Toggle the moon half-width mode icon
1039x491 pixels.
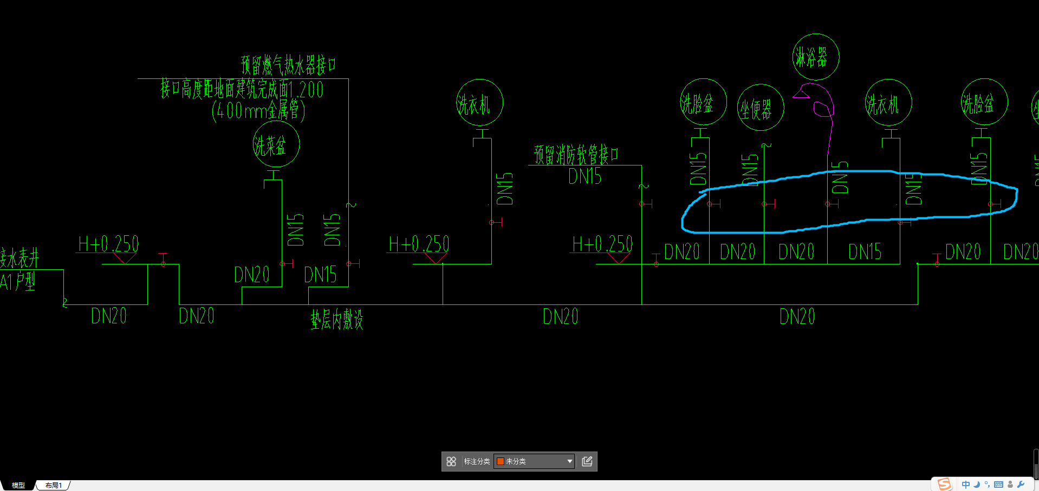[x=977, y=485]
